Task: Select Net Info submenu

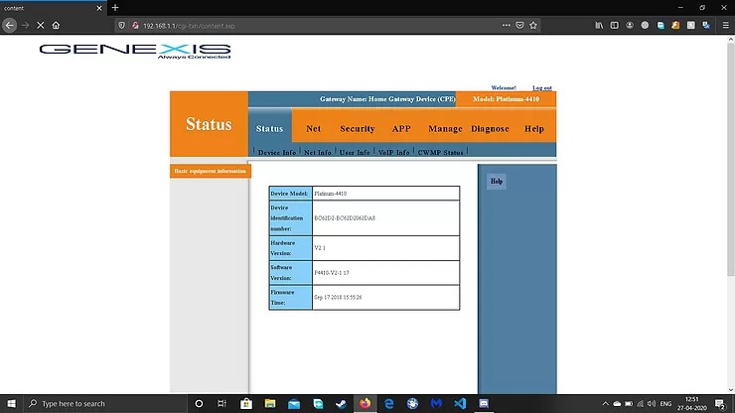Action: click(318, 152)
